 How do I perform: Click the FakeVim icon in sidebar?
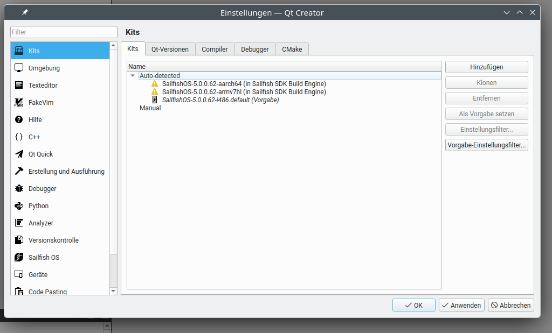click(19, 103)
